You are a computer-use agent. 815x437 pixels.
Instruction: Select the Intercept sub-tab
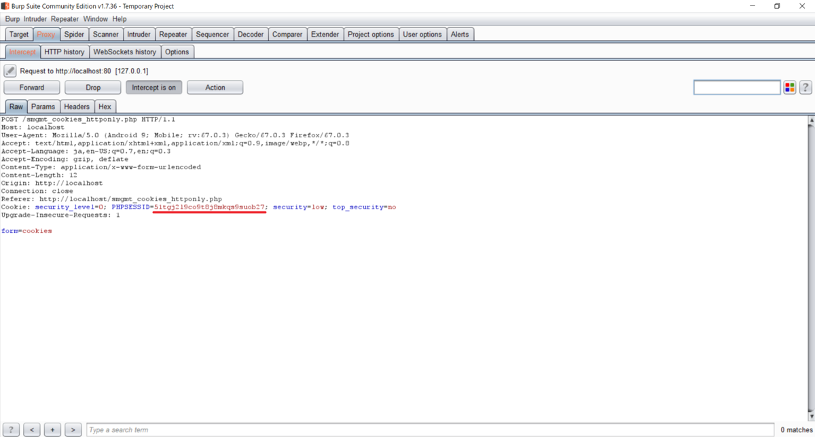(22, 52)
